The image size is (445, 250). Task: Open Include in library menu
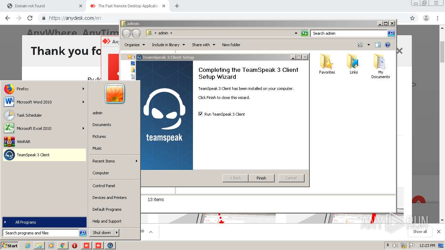coord(168,45)
